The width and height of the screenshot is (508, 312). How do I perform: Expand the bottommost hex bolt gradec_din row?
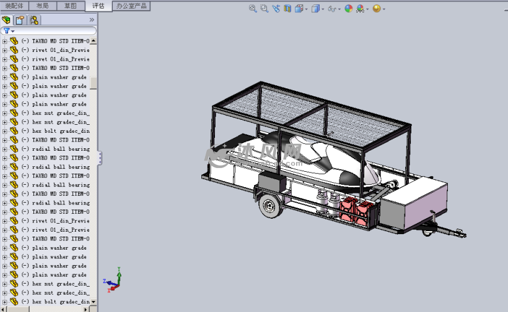(4, 302)
